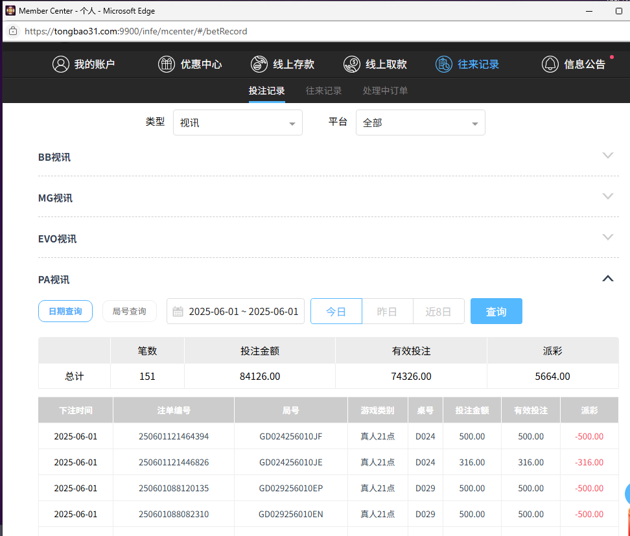Open the 平台 dropdown showing 全部
This screenshot has width=630, height=536.
tap(420, 122)
